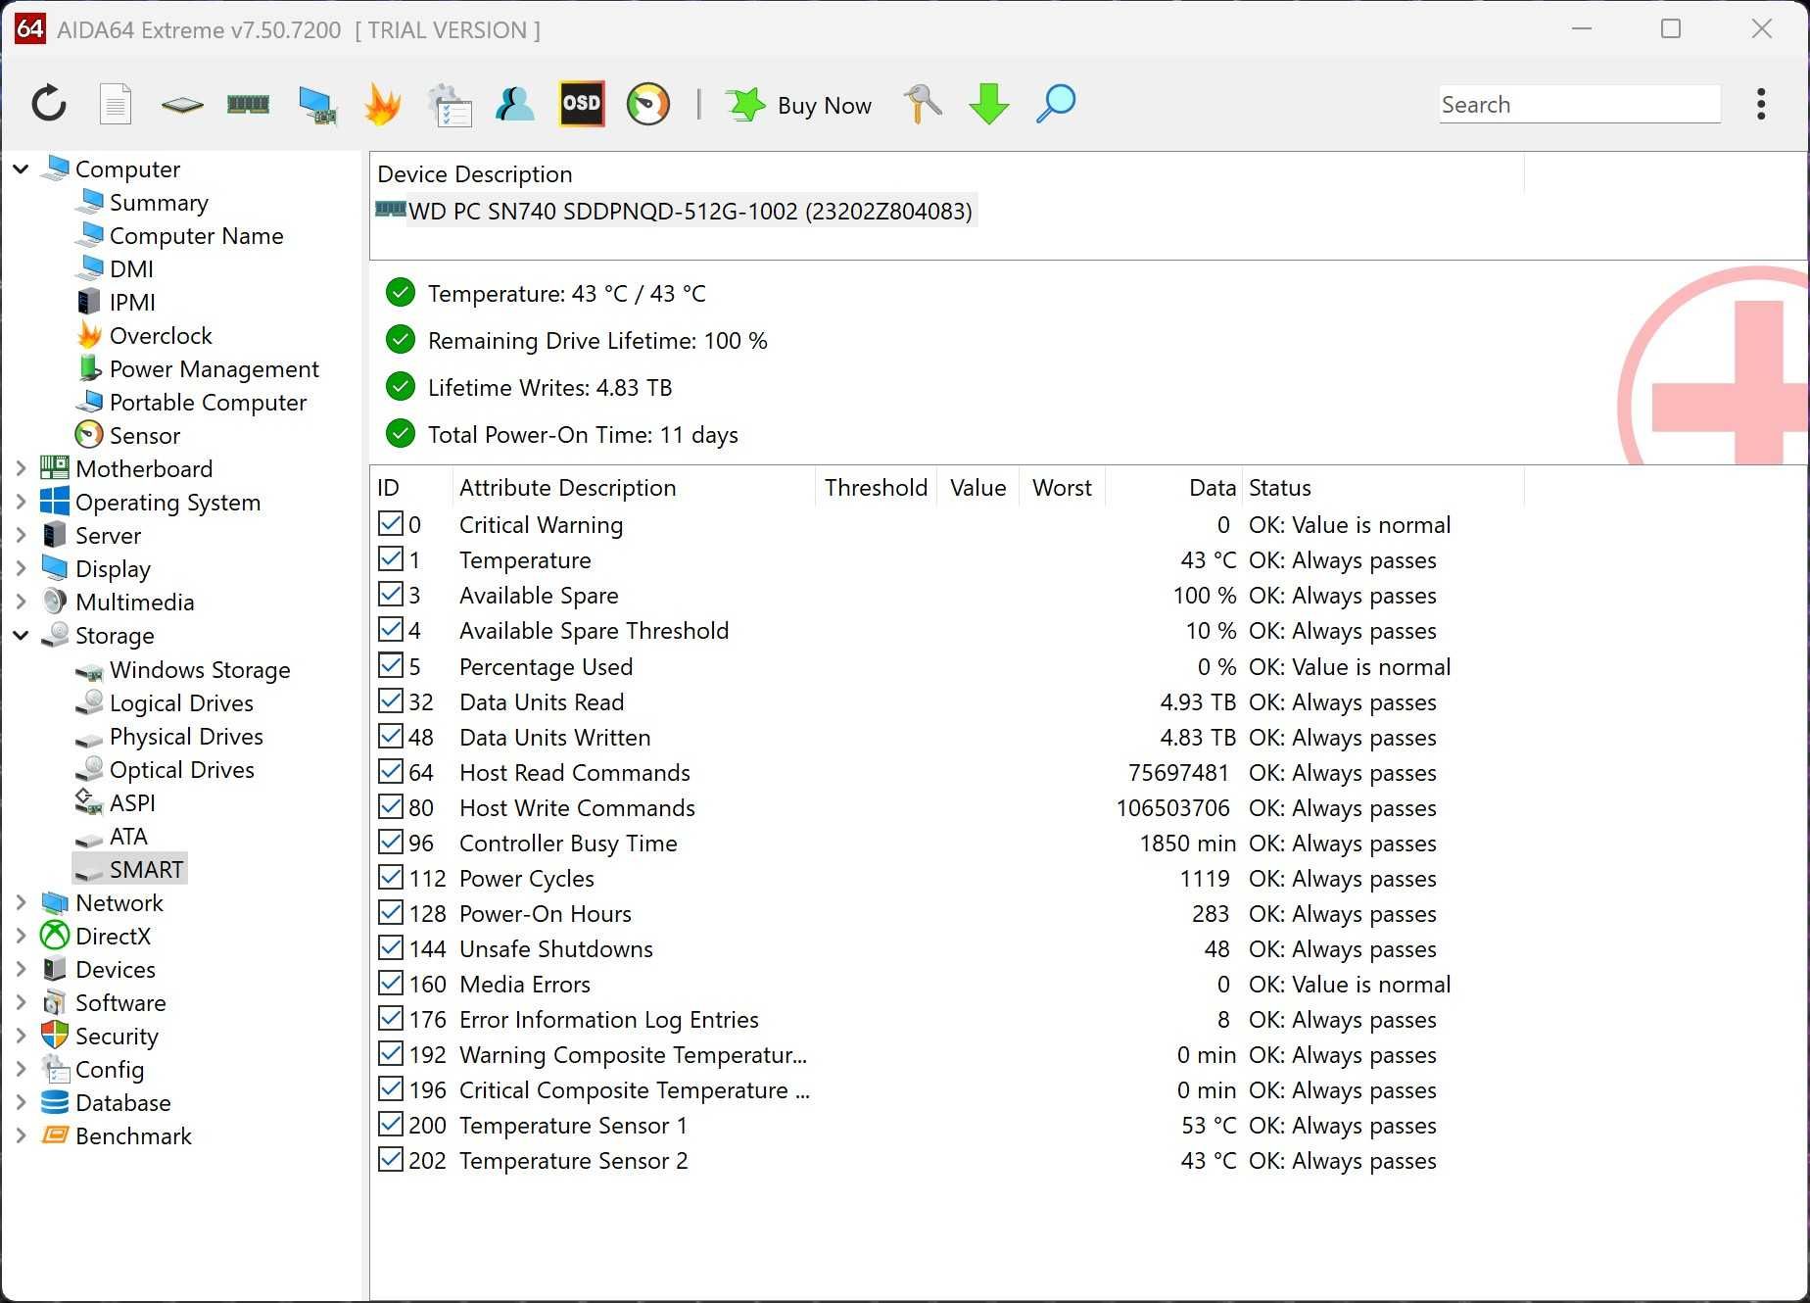
Task: Open Windows Storage tree item
Action: [x=200, y=669]
